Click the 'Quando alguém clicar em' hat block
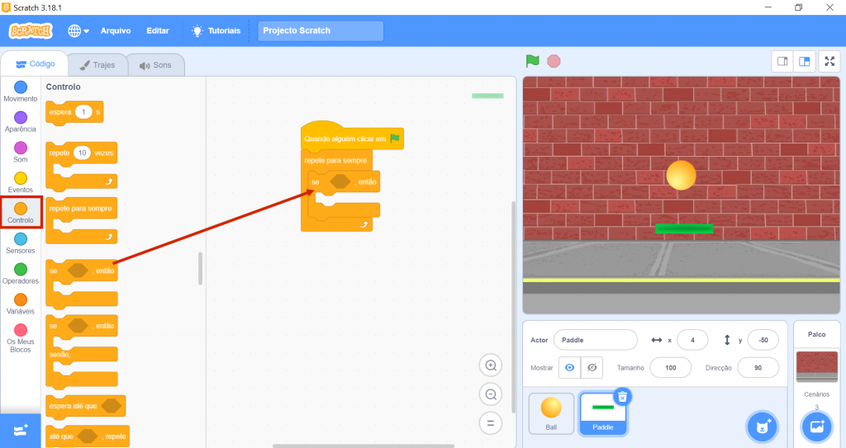Viewport: 846px width, 448px height. point(352,136)
